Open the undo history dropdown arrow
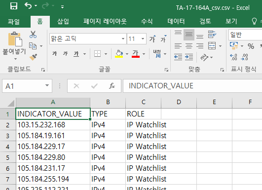The height and width of the screenshot is (190, 262). click(x=36, y=6)
